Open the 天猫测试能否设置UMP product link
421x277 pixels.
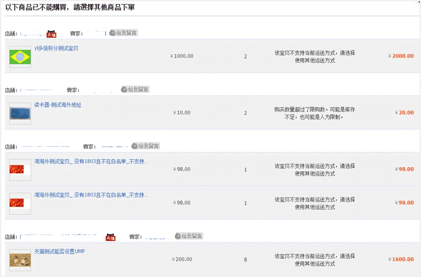click(59, 252)
